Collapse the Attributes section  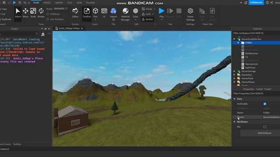[x=234, y=122]
